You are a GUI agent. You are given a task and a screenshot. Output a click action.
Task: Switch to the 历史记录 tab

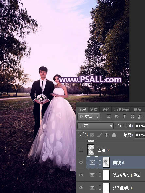[121, 110]
